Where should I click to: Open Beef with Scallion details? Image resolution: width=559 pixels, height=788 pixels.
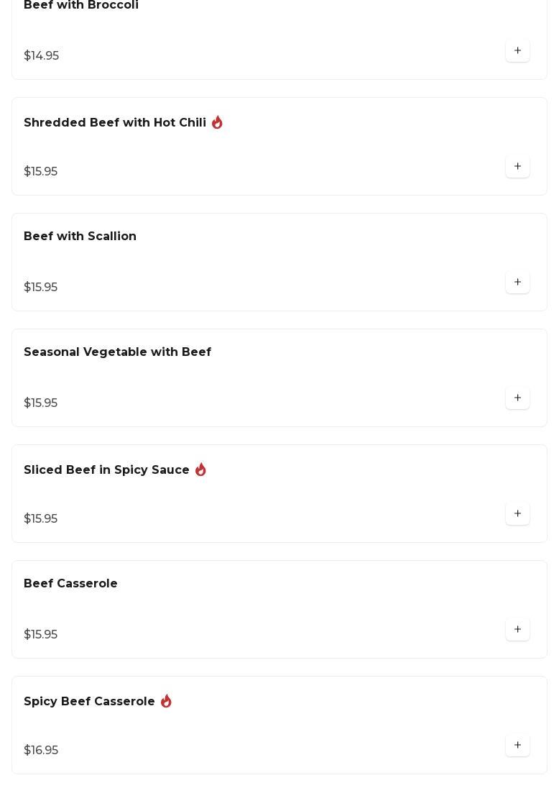80,237
